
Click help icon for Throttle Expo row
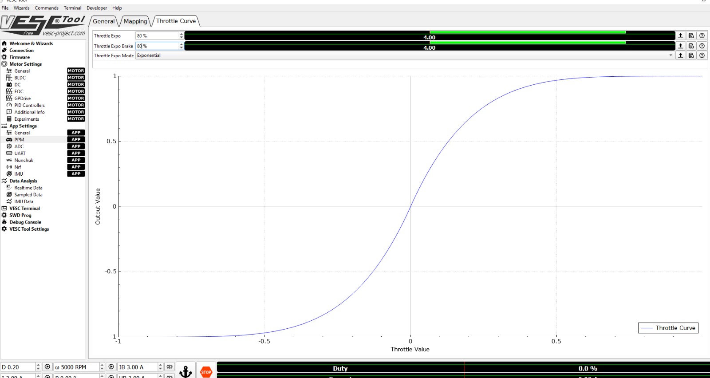point(702,35)
